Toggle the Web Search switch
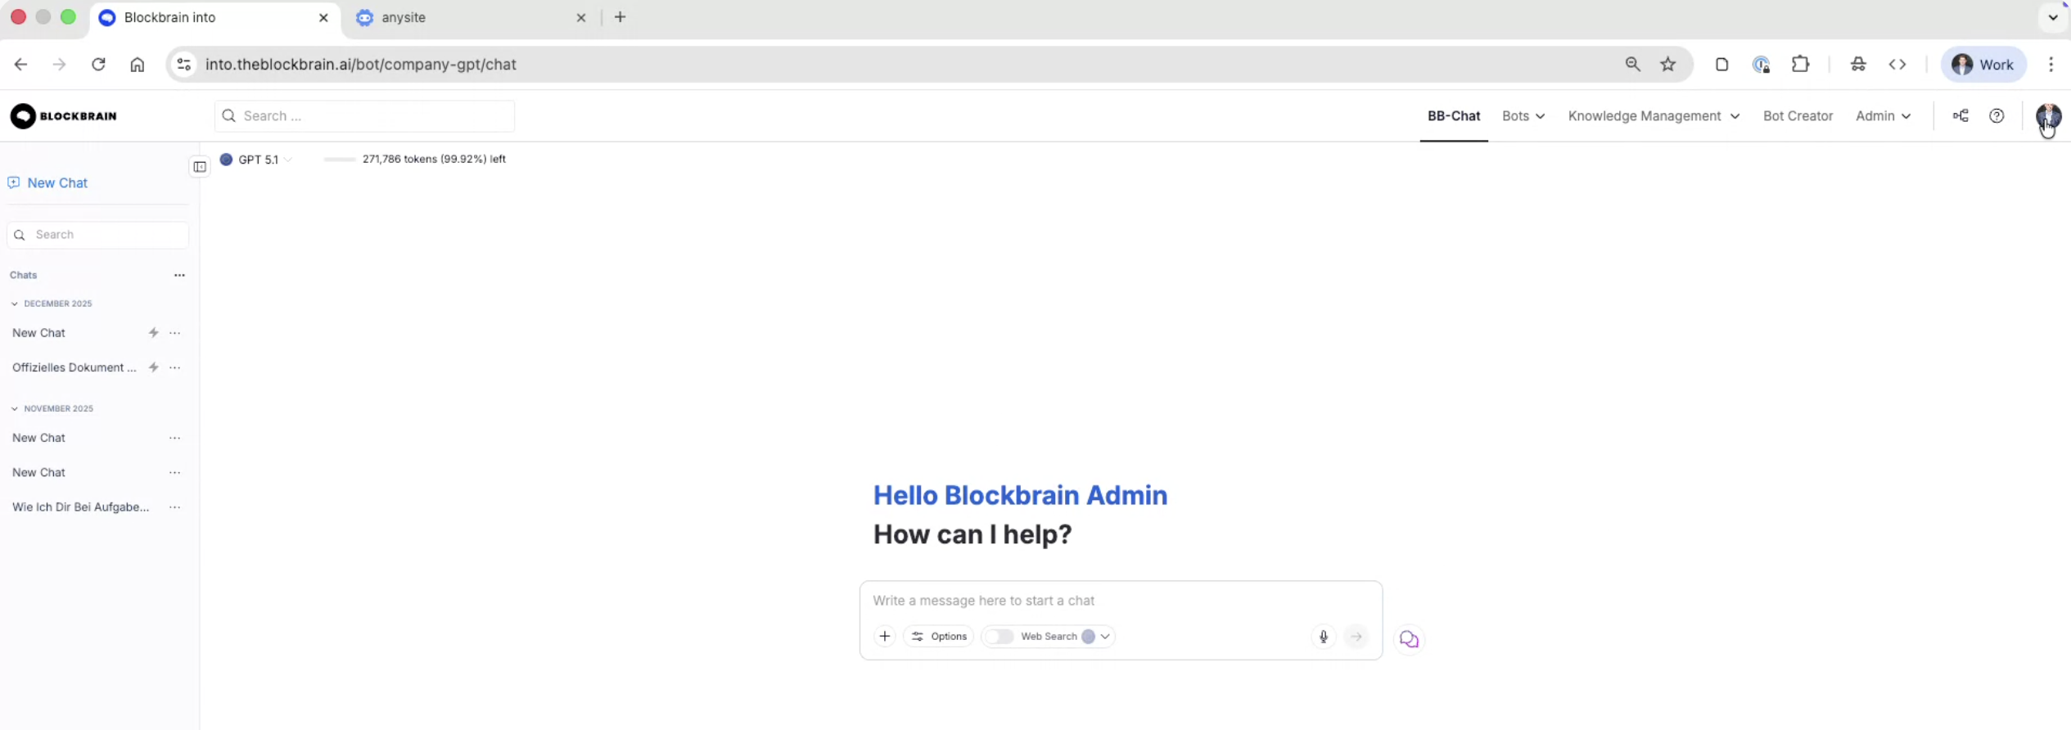Viewport: 2071px width, 730px height. pos(999,637)
